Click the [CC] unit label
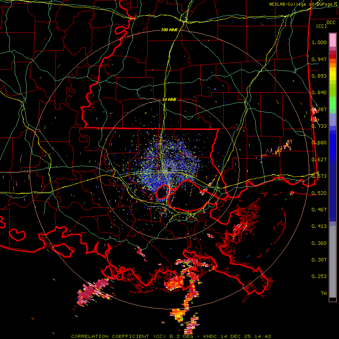This screenshot has width=339, height=339. point(322,26)
